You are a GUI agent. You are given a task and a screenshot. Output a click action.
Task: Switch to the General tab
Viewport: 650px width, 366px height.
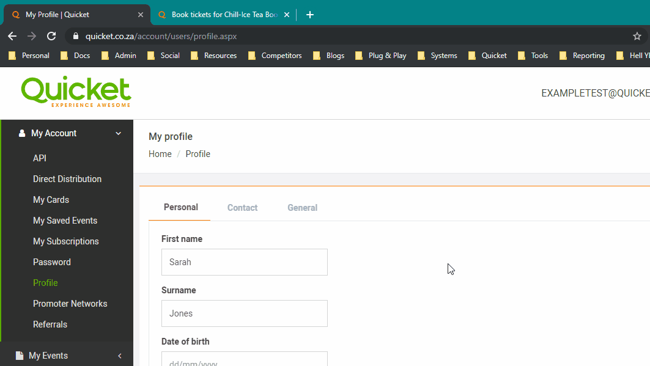point(302,208)
